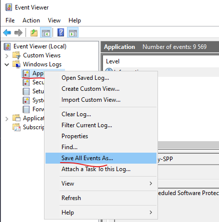Click Refresh in context menu
The width and height of the screenshot is (219, 222).
(x=101, y=198)
